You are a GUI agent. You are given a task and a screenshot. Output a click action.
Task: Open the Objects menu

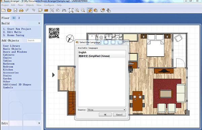point(30,5)
